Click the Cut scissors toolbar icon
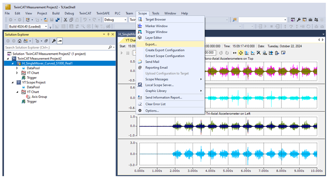328x178 pixels. pos(65,19)
